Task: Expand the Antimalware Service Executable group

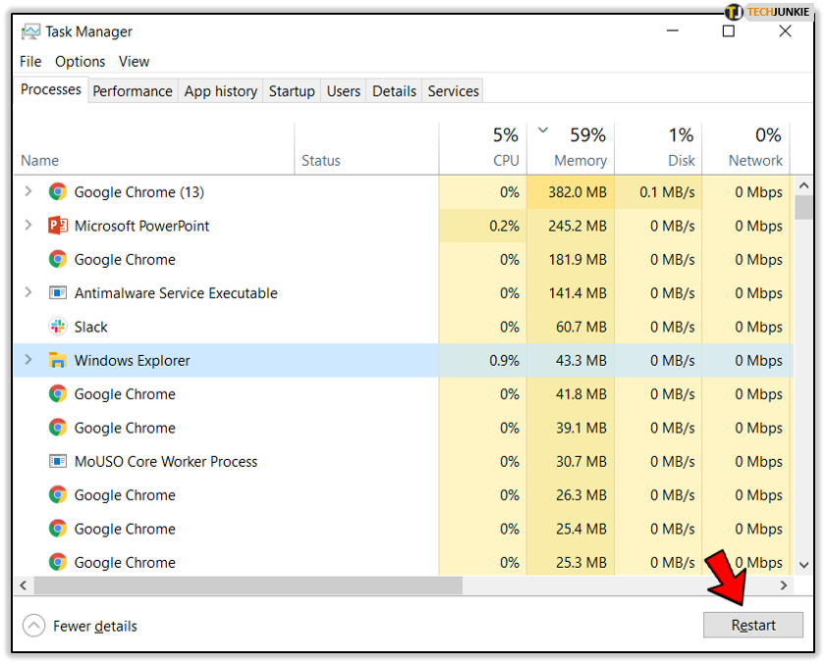Action: tap(28, 293)
